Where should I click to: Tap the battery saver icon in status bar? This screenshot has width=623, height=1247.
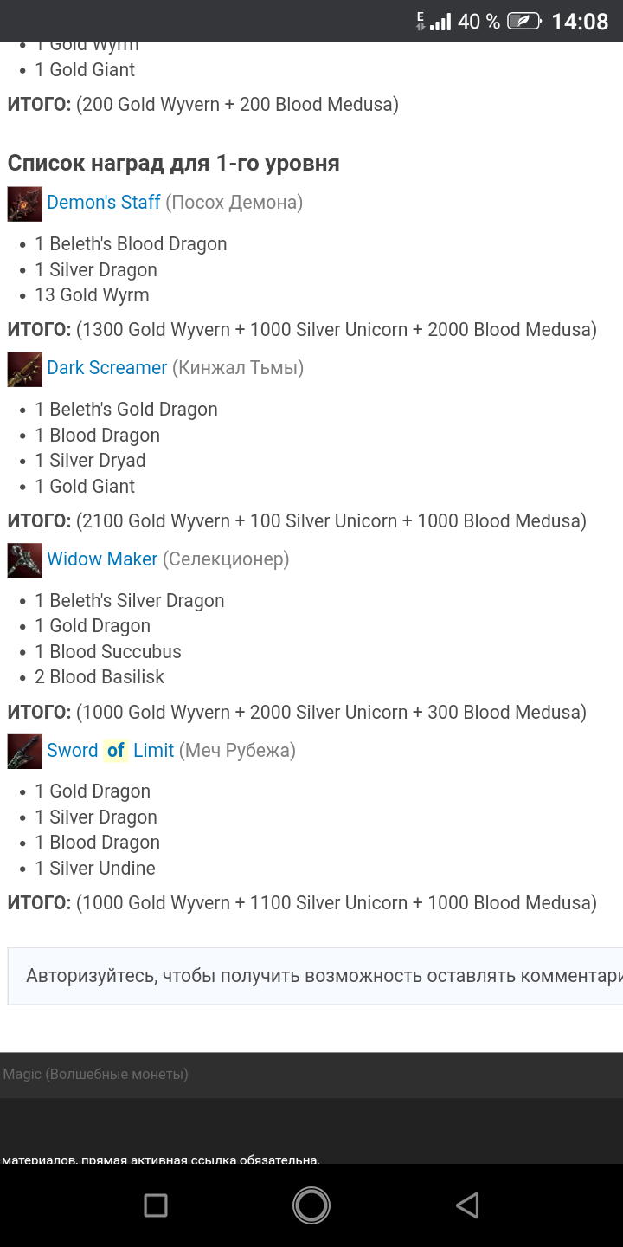[x=524, y=21]
